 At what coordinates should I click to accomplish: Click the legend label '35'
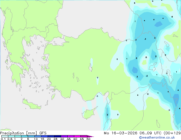69,139
